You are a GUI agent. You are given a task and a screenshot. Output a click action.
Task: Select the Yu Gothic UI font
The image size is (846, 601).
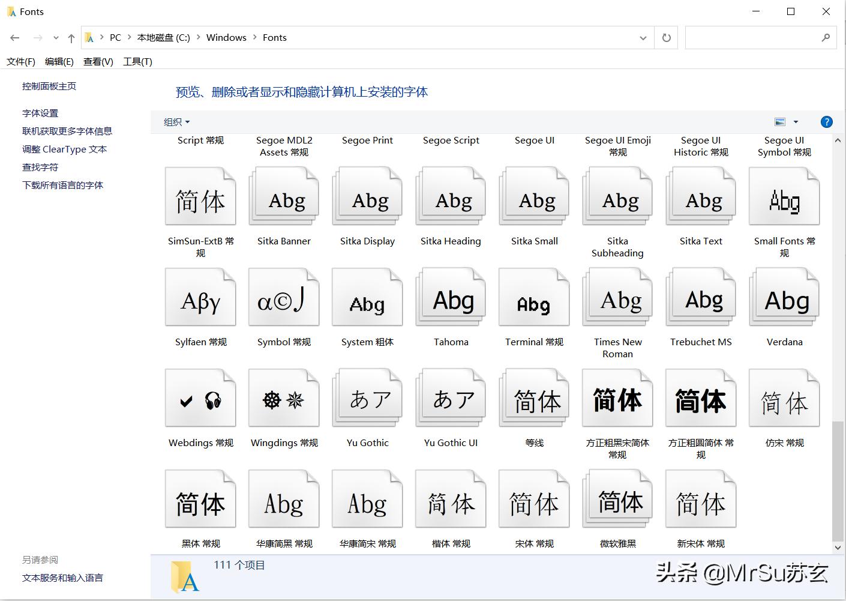point(450,397)
